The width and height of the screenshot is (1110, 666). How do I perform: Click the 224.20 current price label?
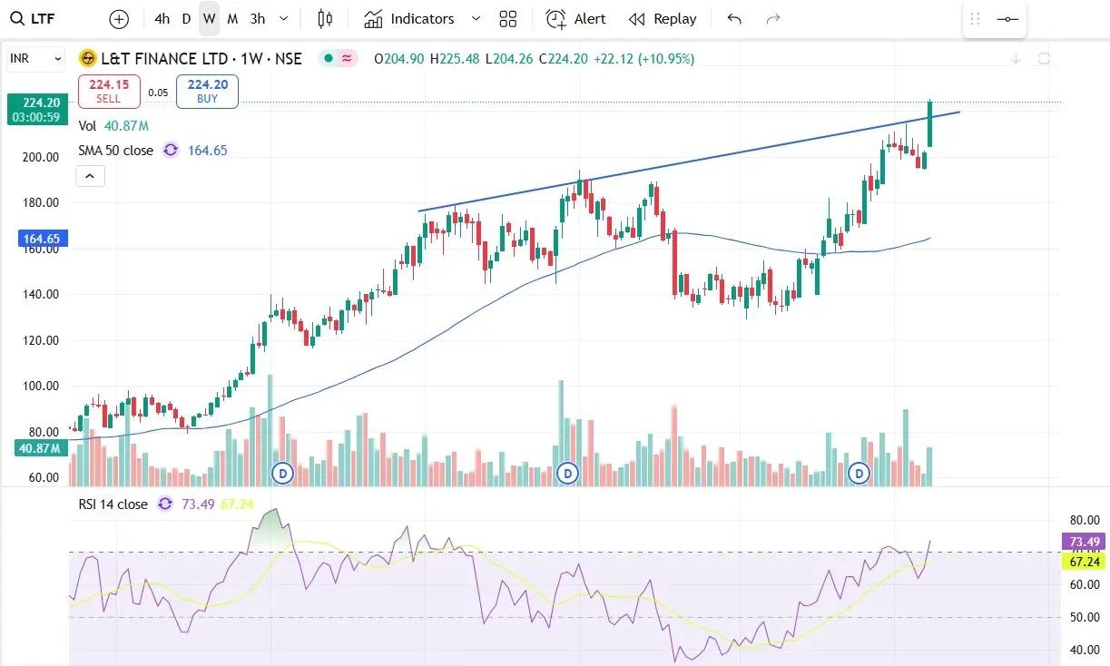[x=36, y=110]
